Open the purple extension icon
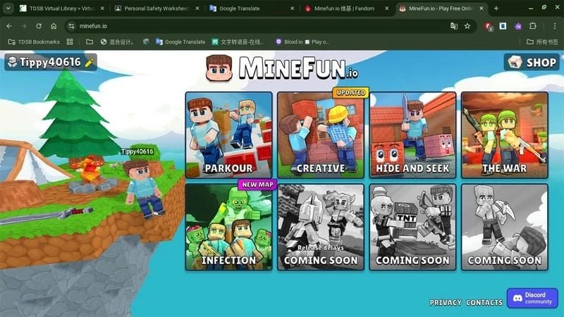This screenshot has width=564, height=317. tap(518, 26)
